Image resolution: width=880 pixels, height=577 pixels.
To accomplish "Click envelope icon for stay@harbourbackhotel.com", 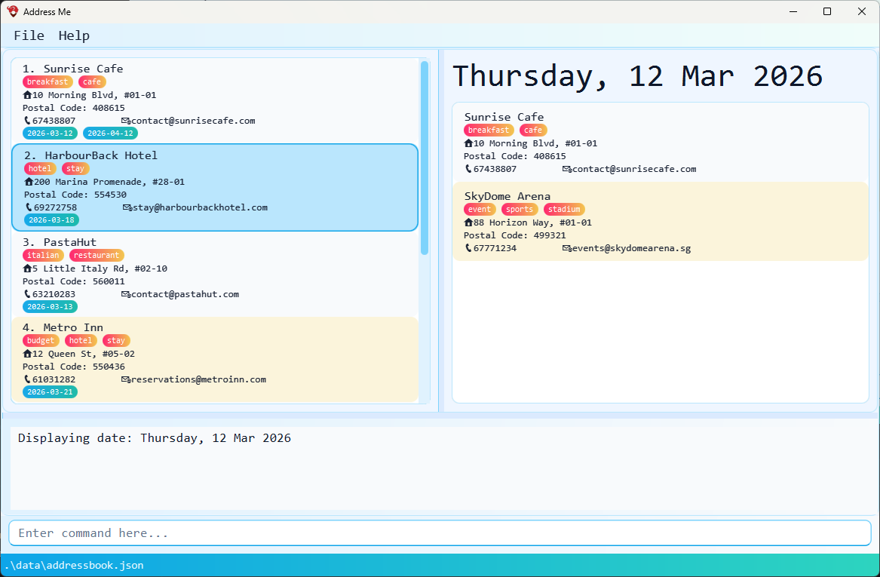I will (127, 207).
